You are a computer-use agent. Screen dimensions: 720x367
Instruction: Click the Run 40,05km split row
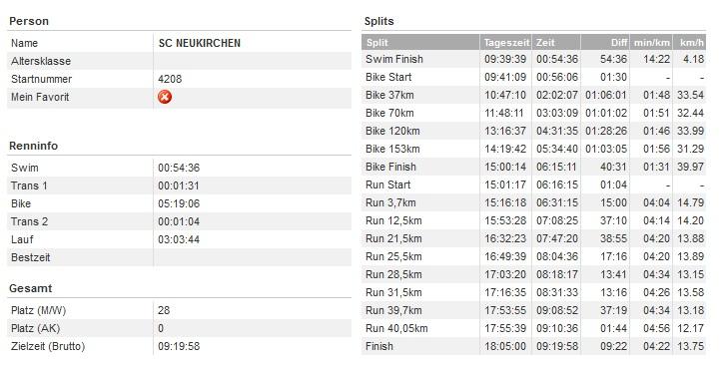tap(534, 328)
